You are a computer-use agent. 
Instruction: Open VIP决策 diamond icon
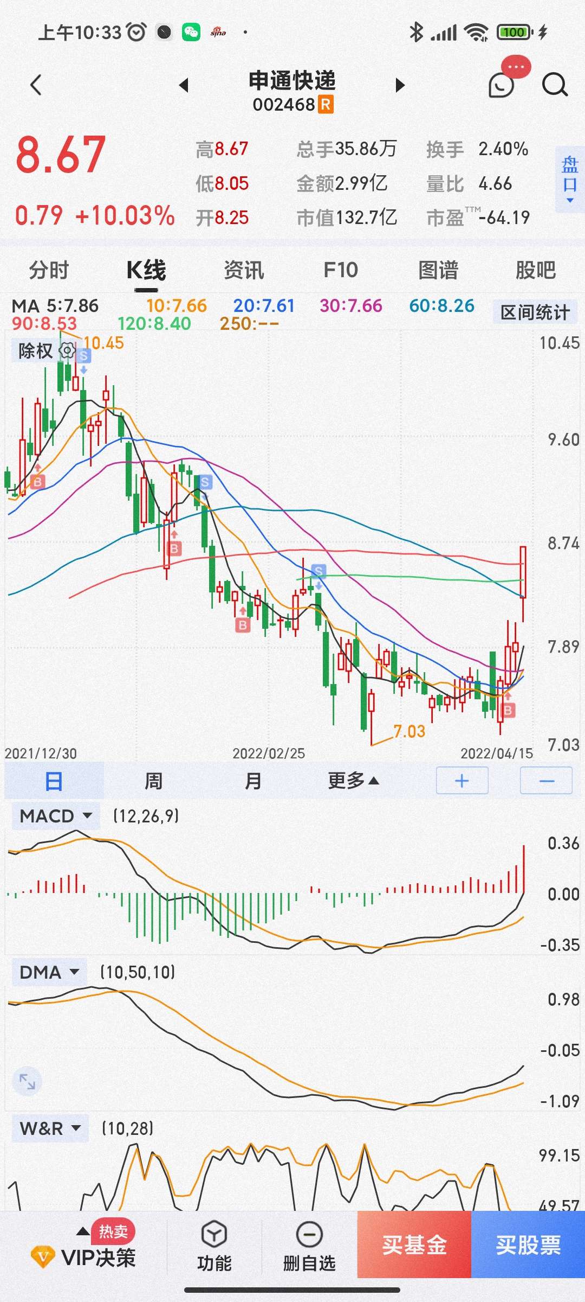coord(43,1256)
